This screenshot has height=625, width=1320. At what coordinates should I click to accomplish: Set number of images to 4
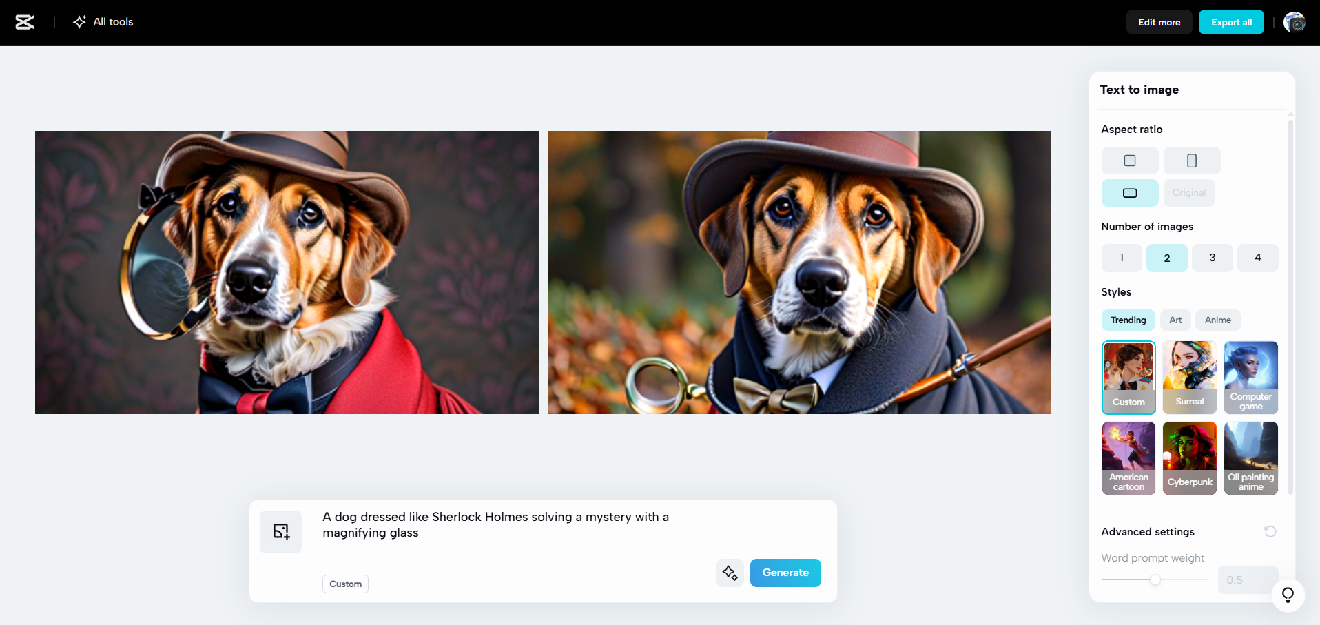click(x=1258, y=258)
